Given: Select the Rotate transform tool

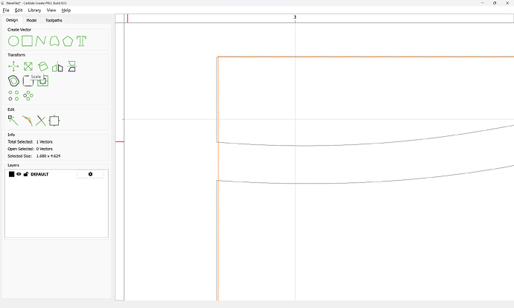Looking at the screenshot, I should click(42, 66).
